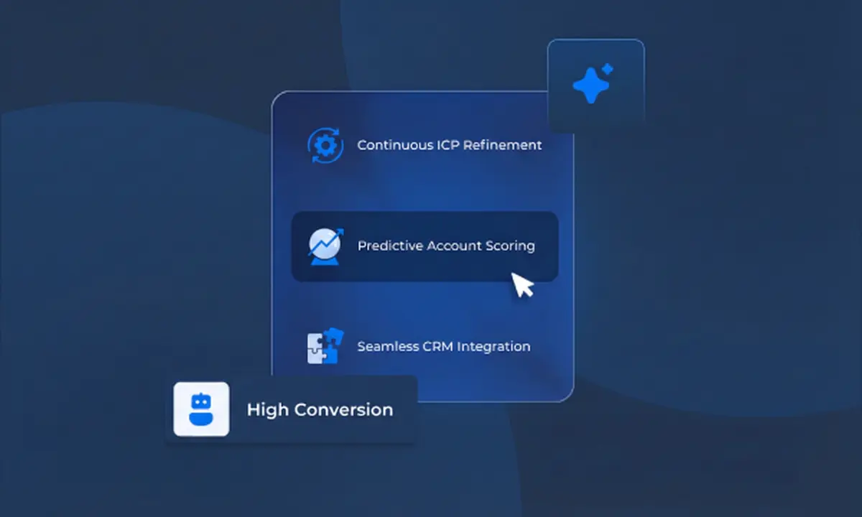Click the Predictive Account Scoring chart icon
862x517 pixels.
pyautogui.click(x=325, y=246)
